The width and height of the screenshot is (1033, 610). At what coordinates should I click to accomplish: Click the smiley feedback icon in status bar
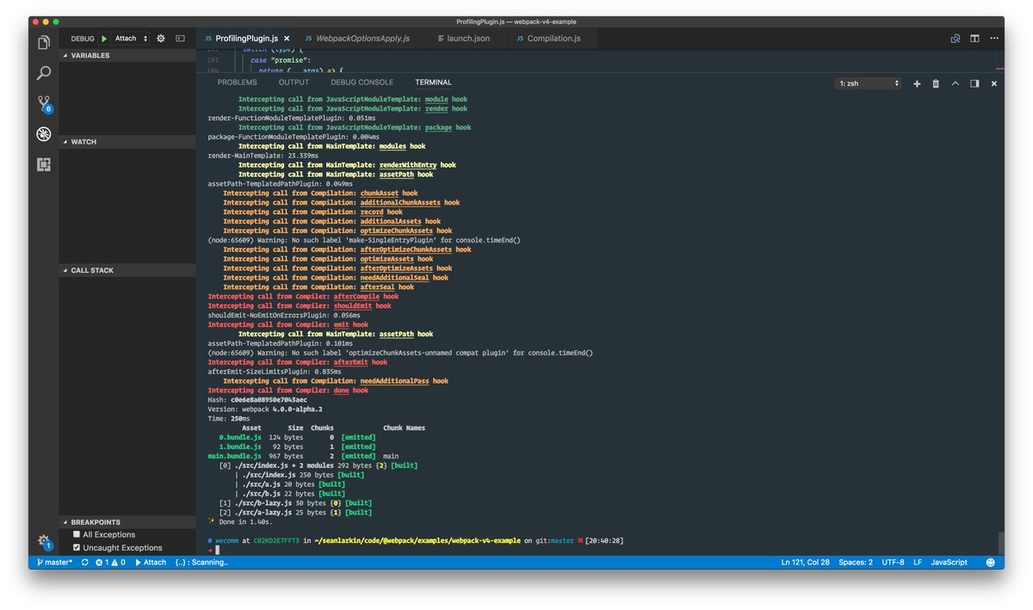pyautogui.click(x=990, y=562)
